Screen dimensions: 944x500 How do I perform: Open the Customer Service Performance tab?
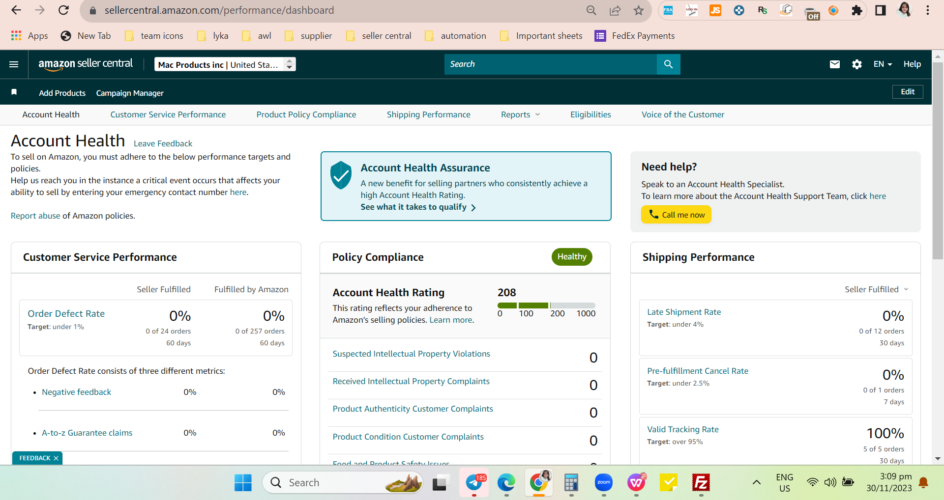coord(168,114)
